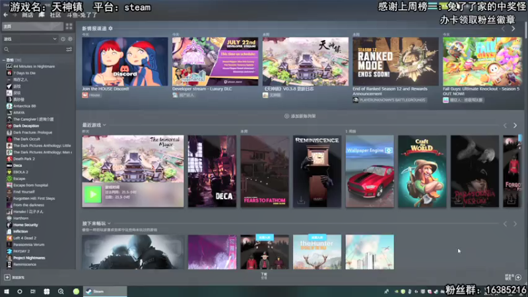Switch library to grid collections view
The image size is (528, 297).
tap(69, 26)
